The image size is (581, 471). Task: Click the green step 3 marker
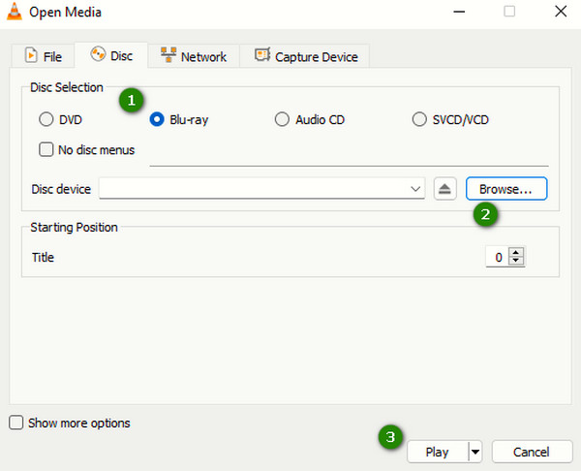[391, 437]
